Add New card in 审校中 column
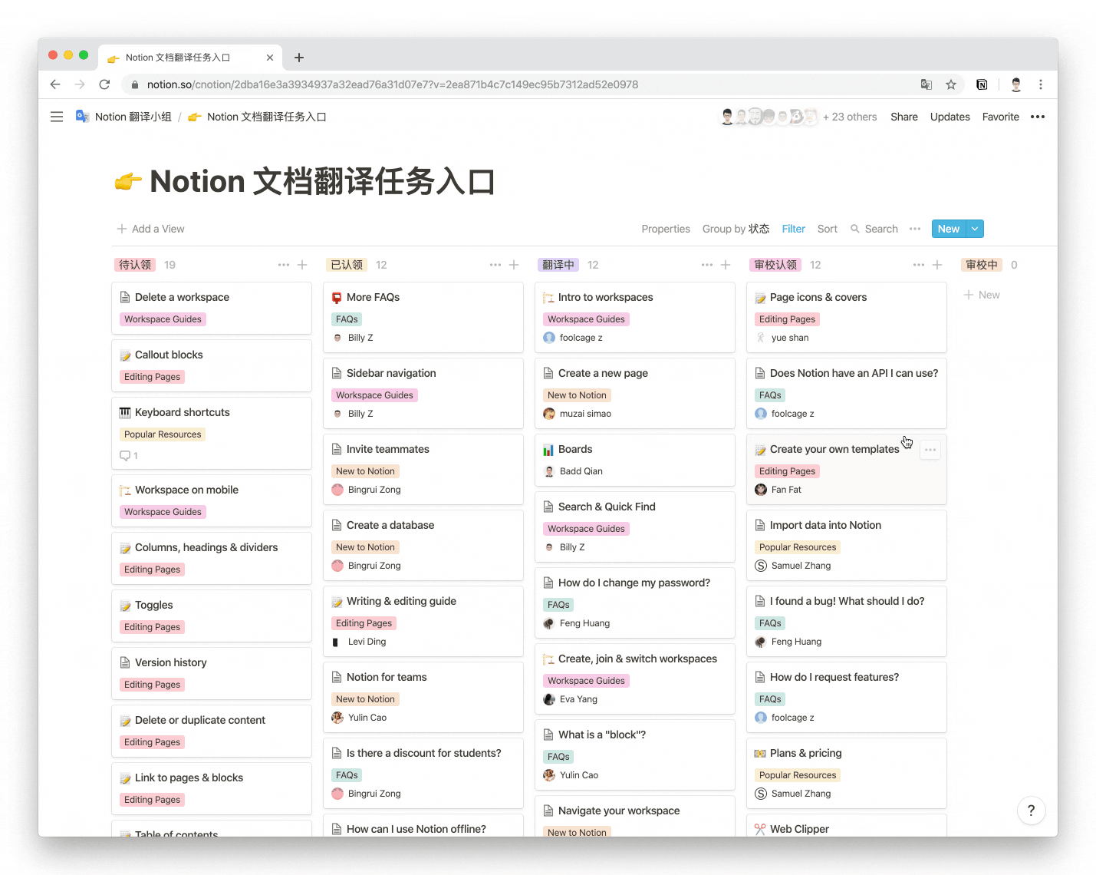Viewport: 1096px width, 875px height. 982,295
